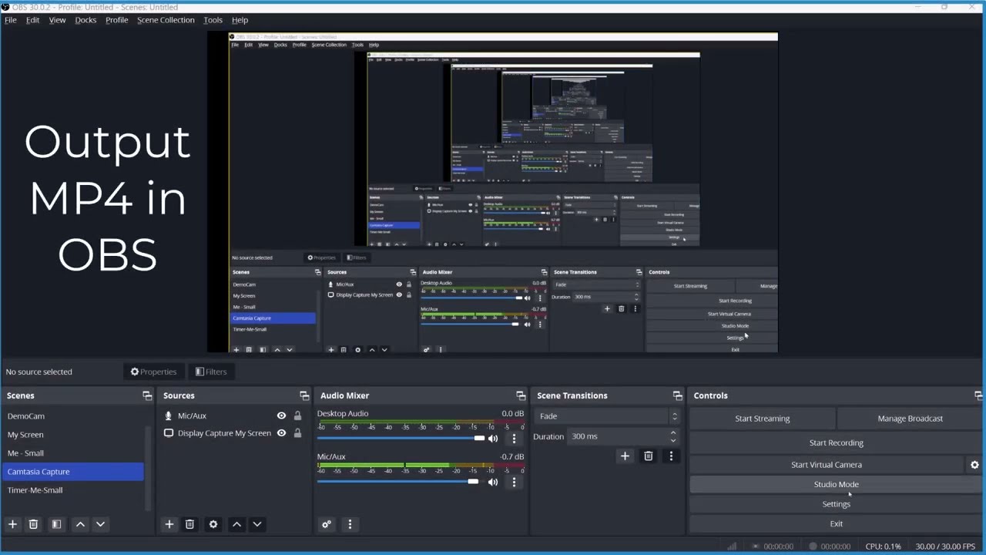Remove scene transition trash icon
986x555 pixels.
tap(648, 456)
